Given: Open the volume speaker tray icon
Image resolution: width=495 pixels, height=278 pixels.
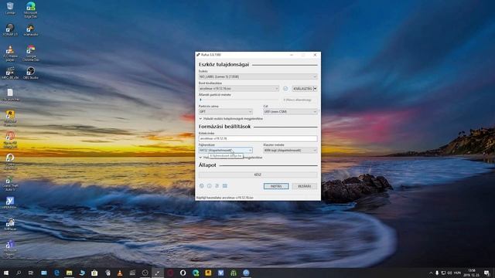Looking at the screenshot, I should pyautogui.click(x=449, y=273).
